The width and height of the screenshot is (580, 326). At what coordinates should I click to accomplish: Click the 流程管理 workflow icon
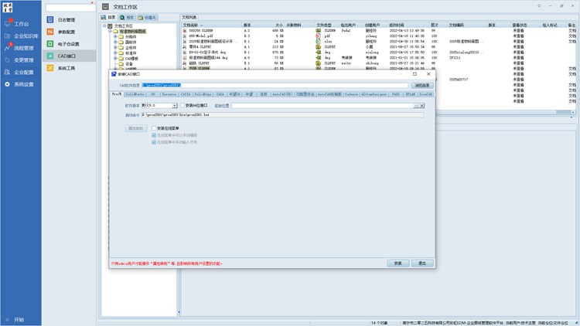(x=7, y=48)
